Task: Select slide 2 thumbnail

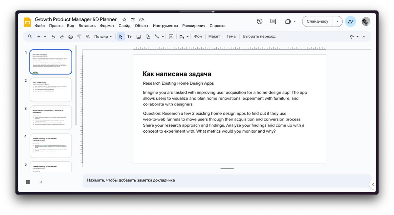Action: pos(51,90)
